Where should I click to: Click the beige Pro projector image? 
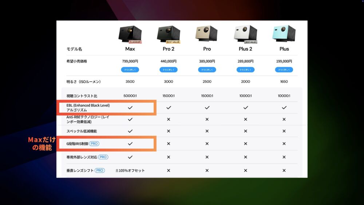click(207, 33)
